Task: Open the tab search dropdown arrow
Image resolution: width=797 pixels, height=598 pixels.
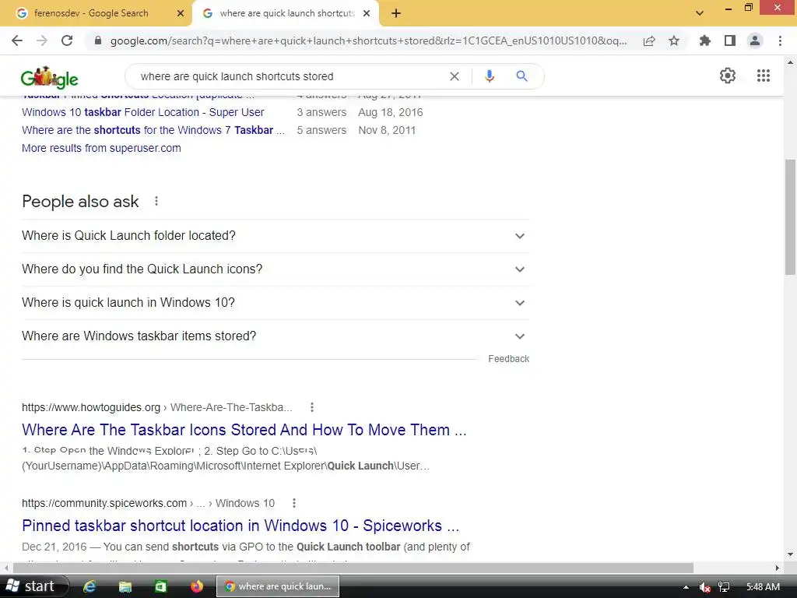Action: click(x=700, y=13)
